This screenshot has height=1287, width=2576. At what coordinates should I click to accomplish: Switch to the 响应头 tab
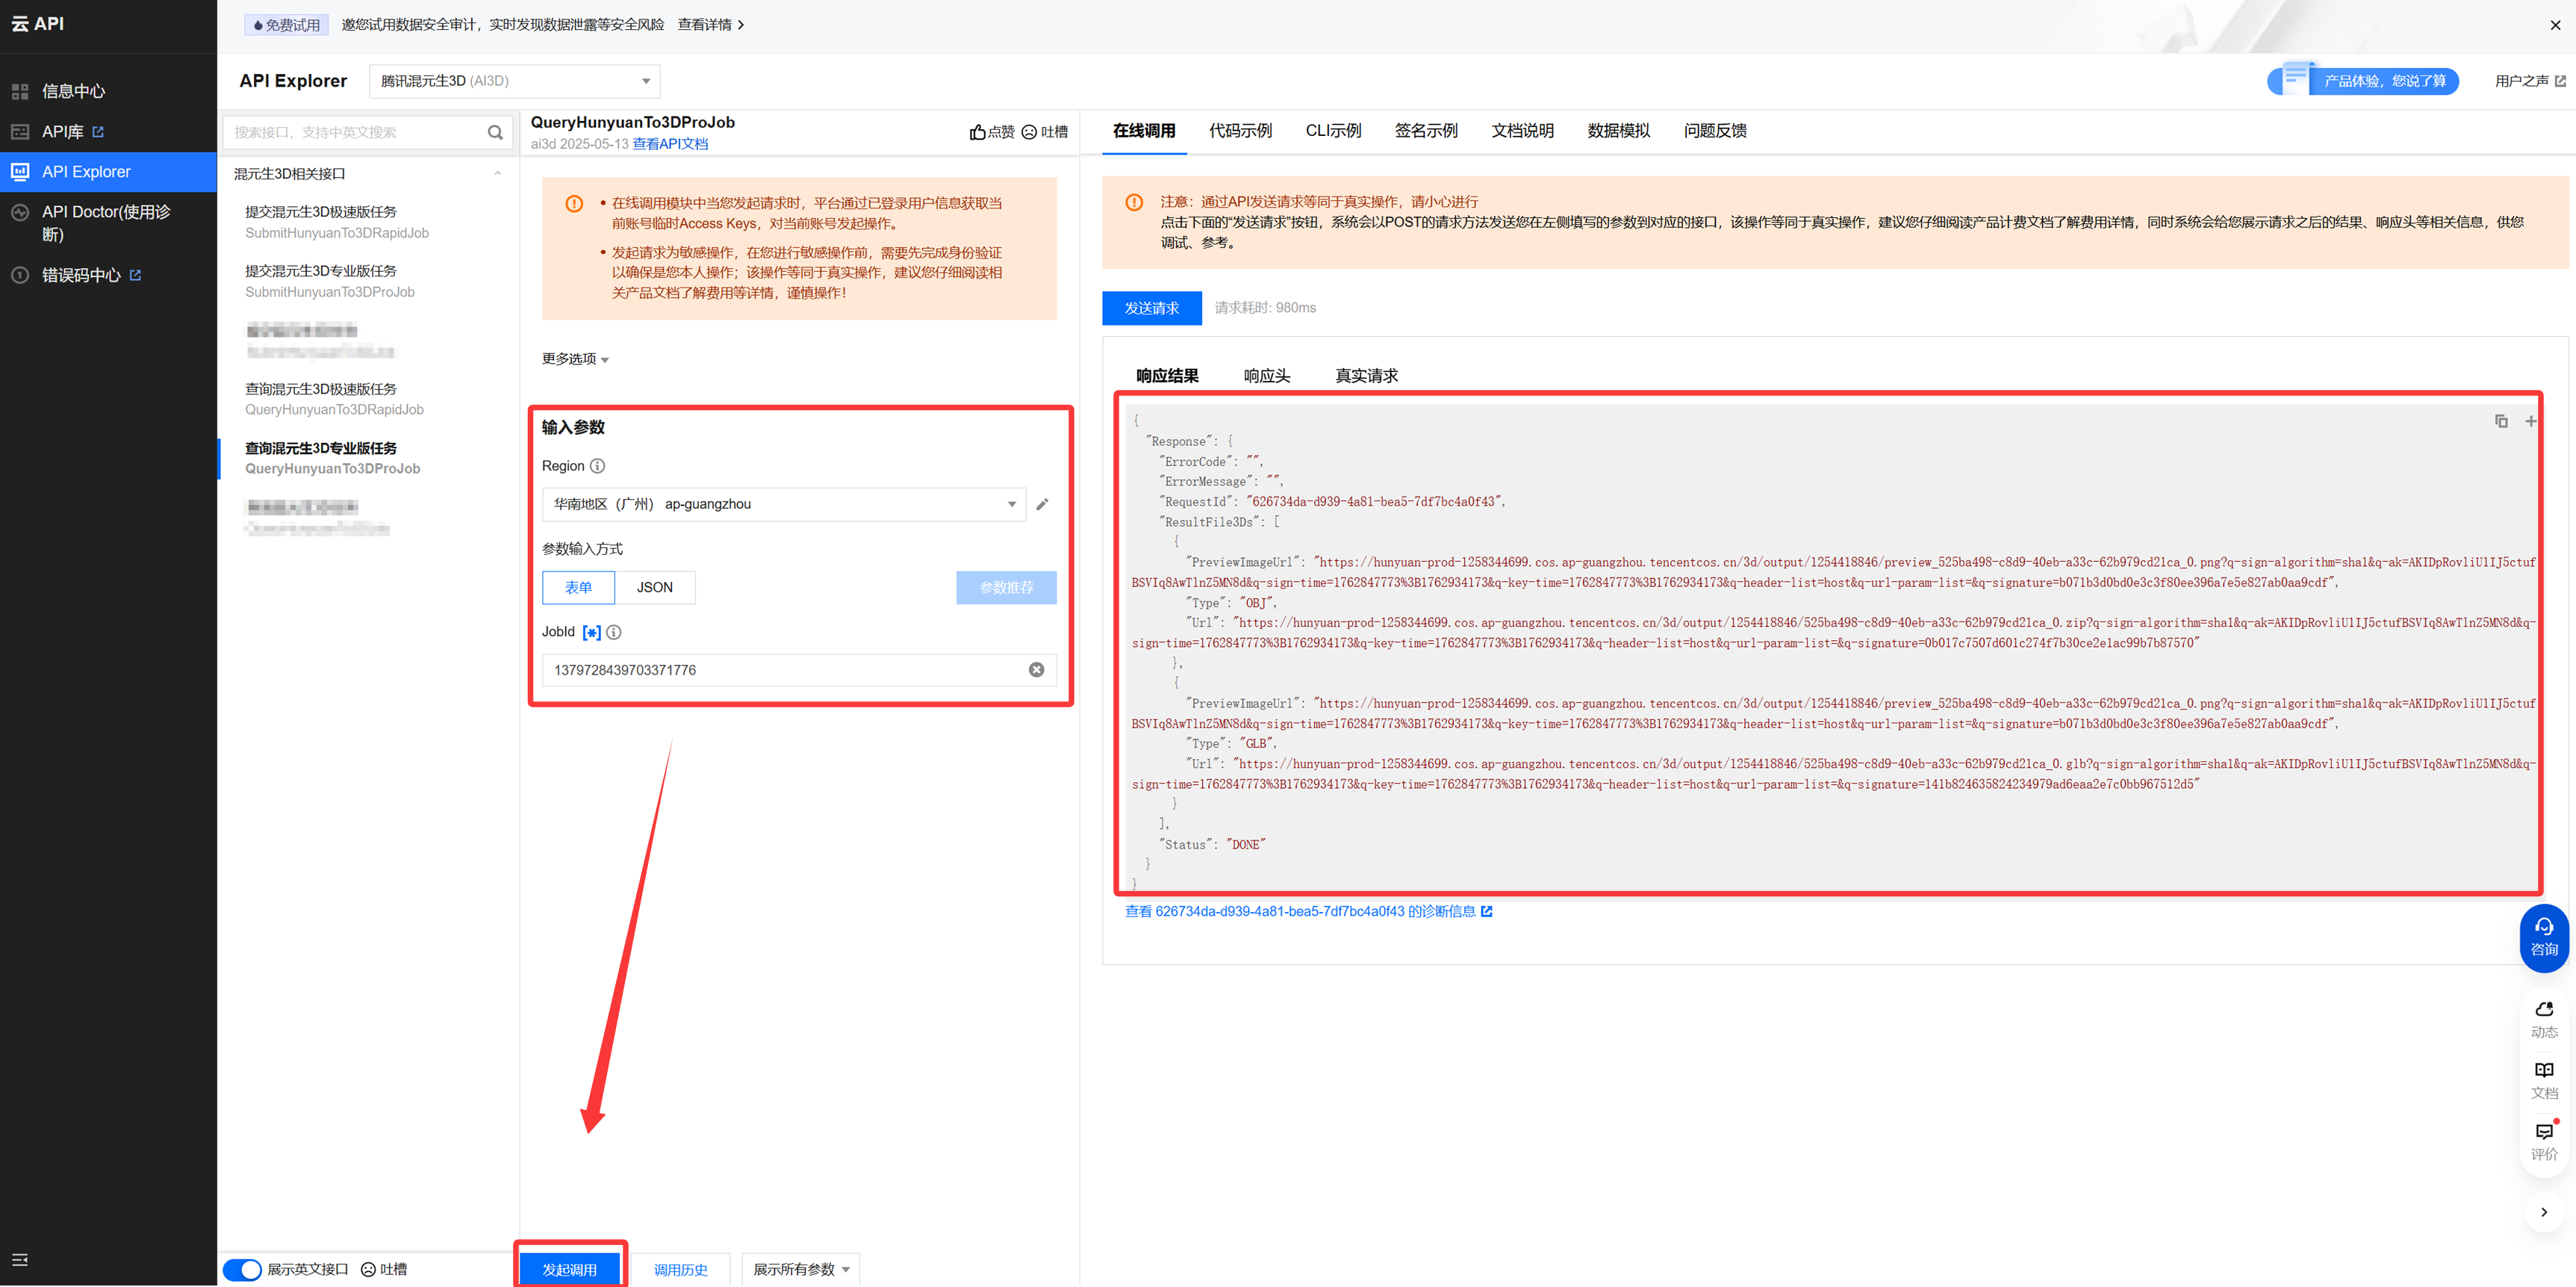[x=1266, y=376]
